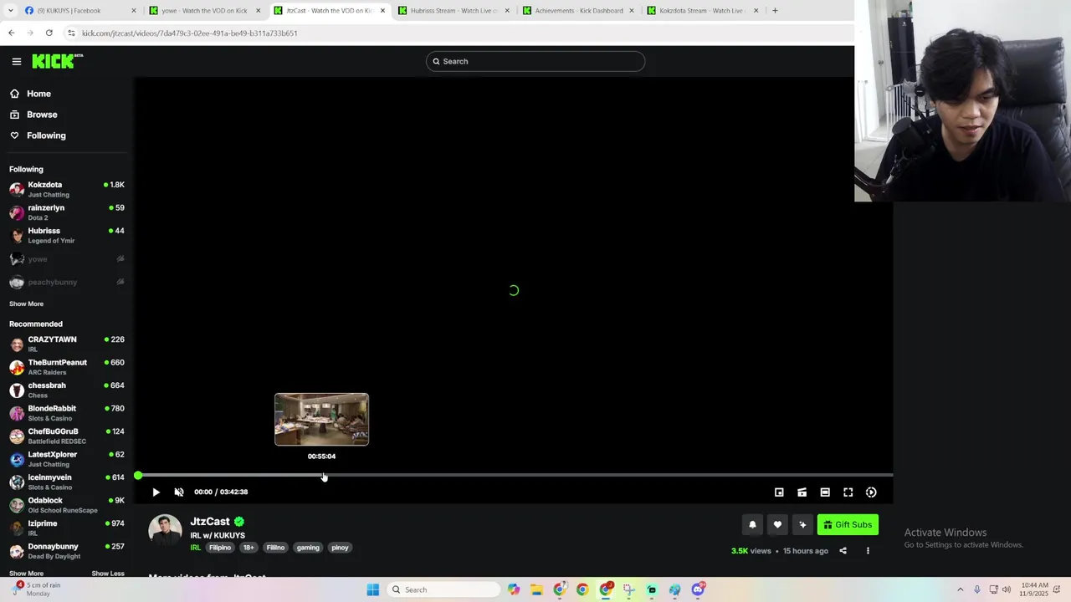Screen dimensions: 1071x602
Task: Click the IRL category link
Action: point(195,548)
